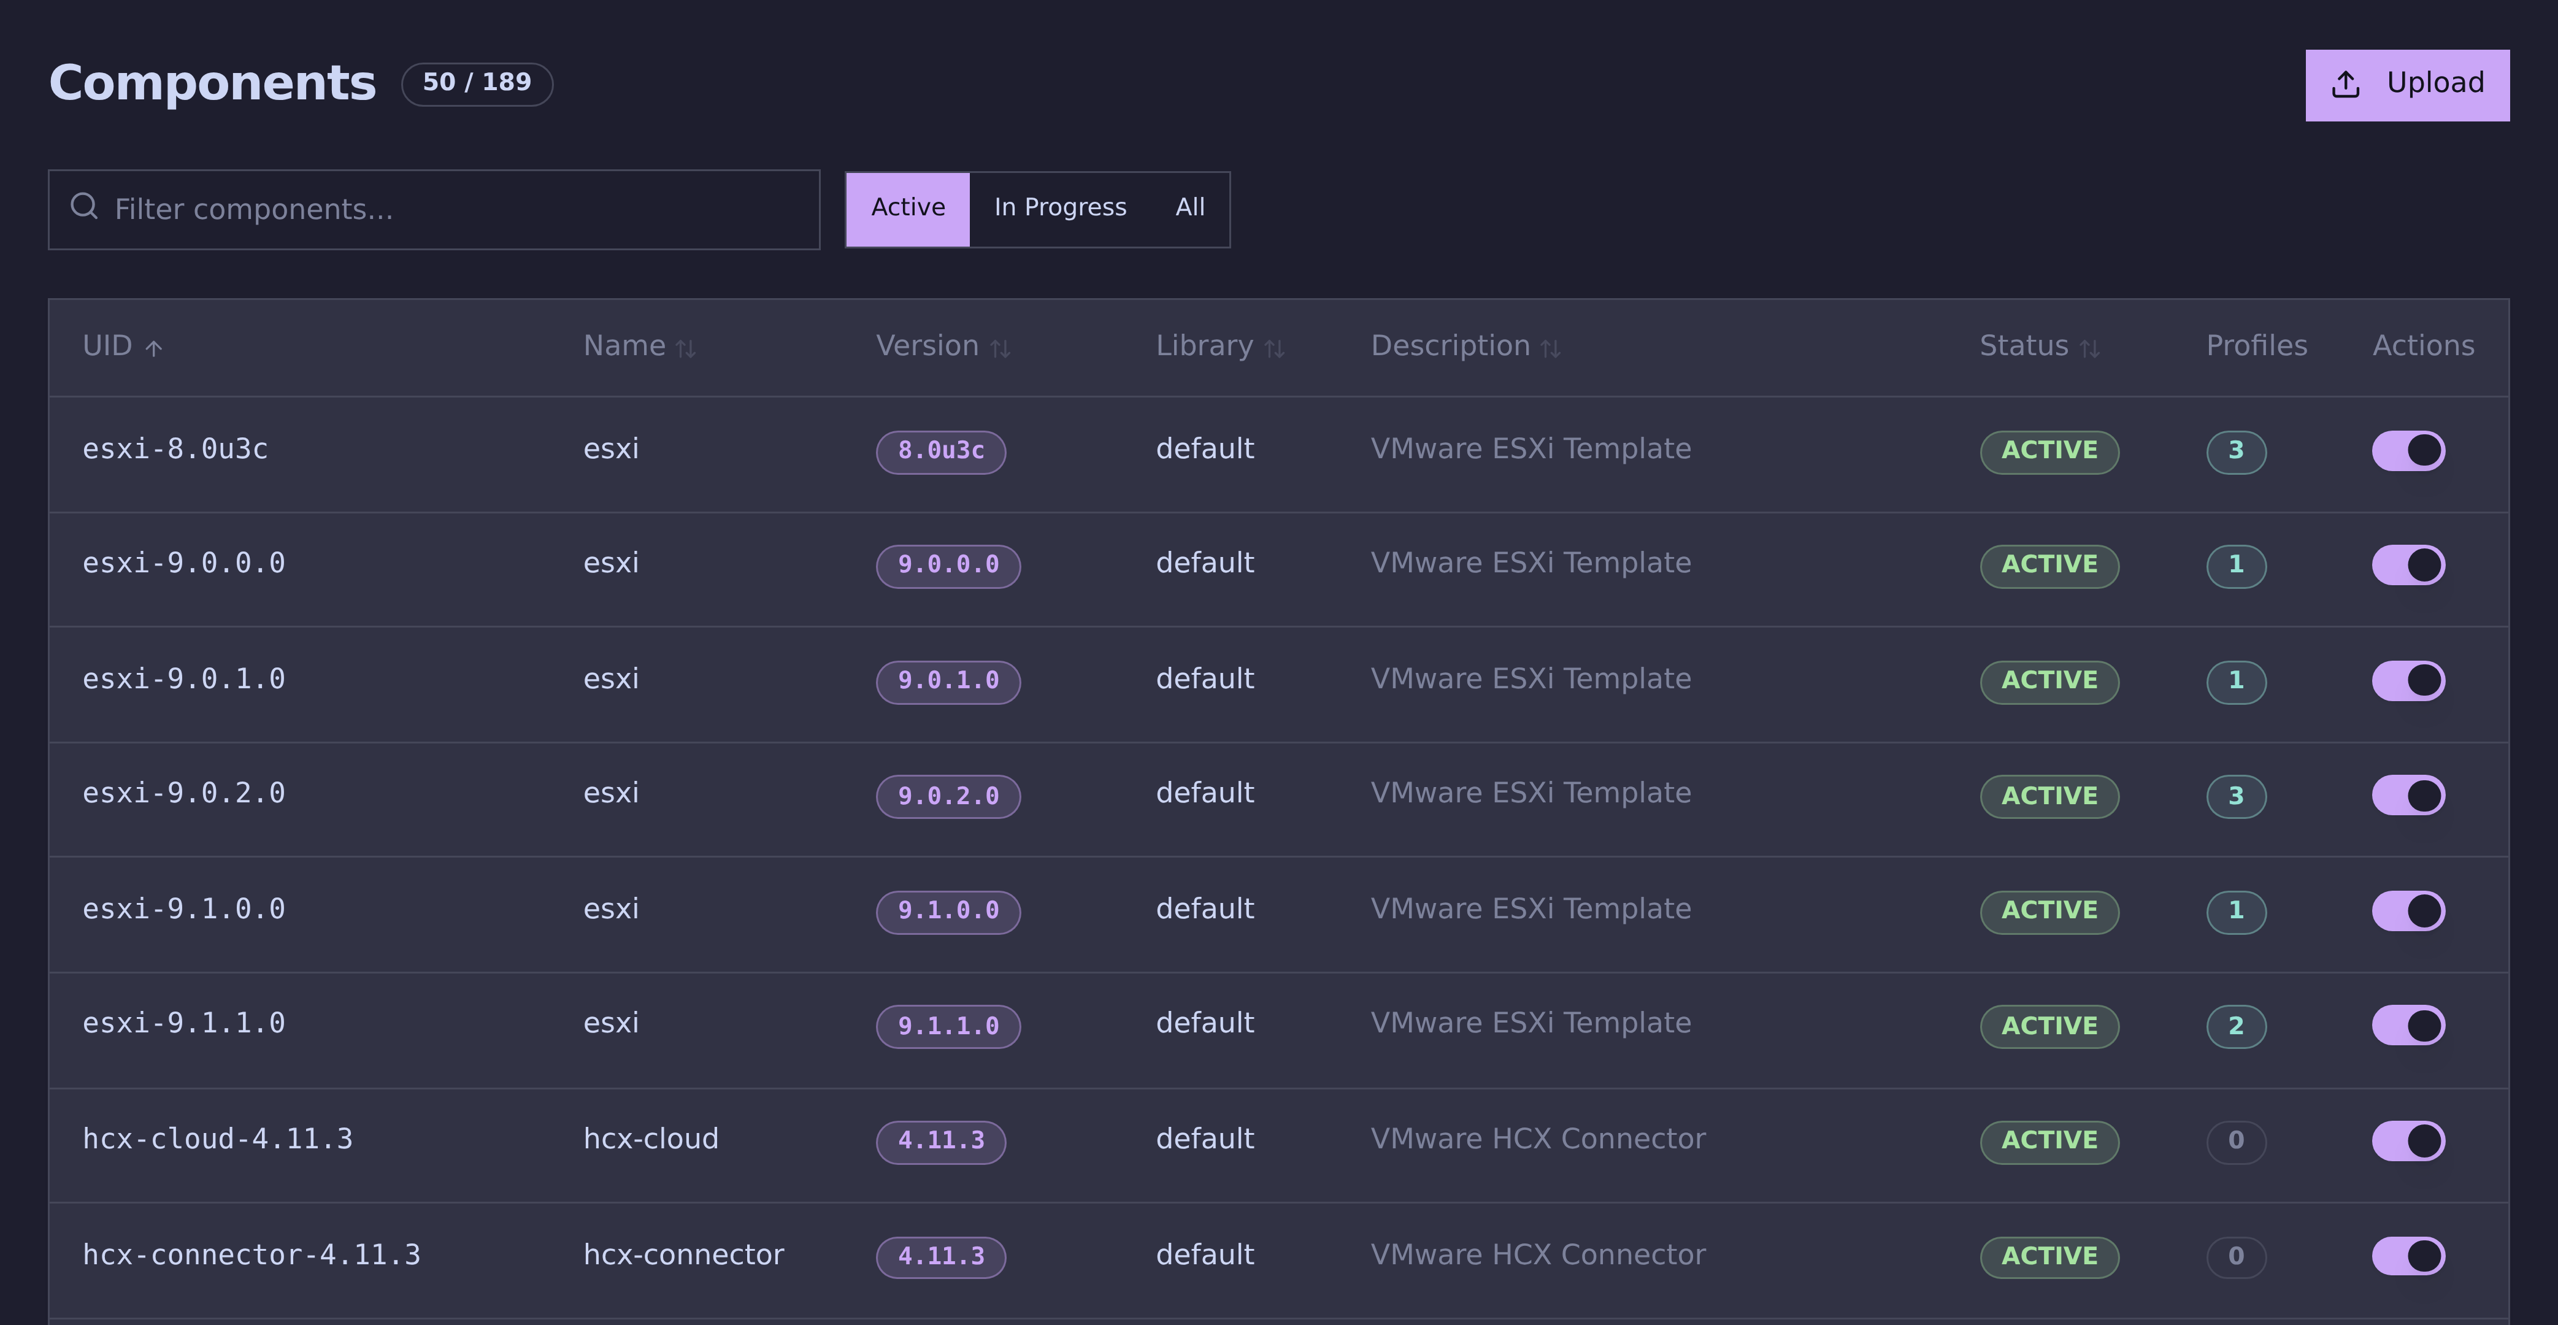This screenshot has height=1325, width=2558.
Task: Sort by Name column arrows
Action: tap(686, 348)
